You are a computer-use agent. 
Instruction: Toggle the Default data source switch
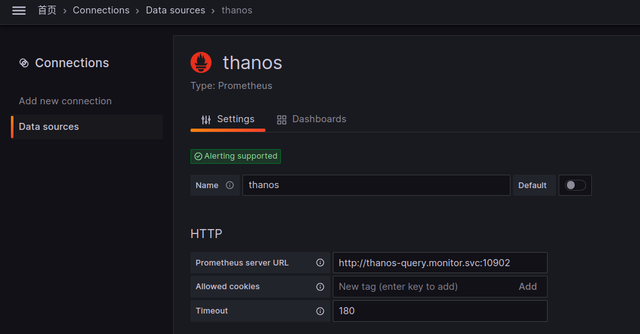tap(575, 186)
